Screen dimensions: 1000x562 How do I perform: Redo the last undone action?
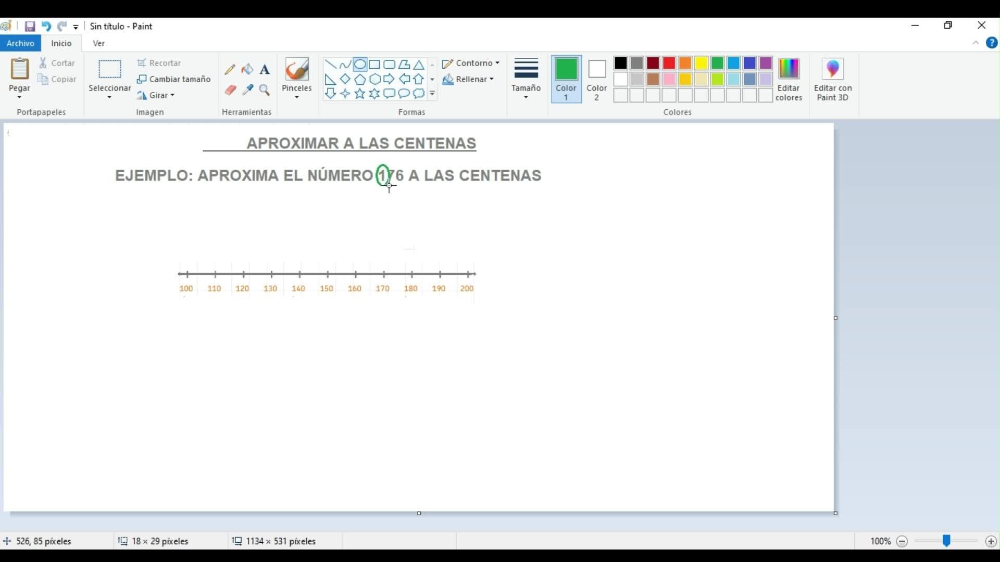point(62,26)
